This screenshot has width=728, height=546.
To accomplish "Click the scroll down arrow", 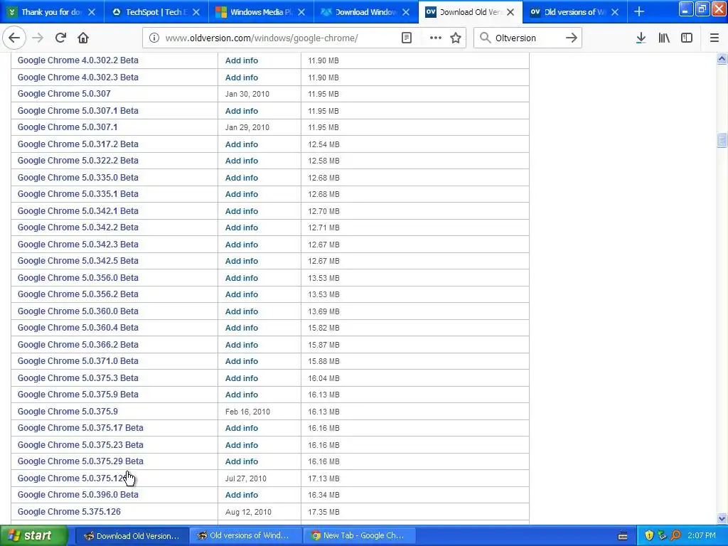I will [722, 518].
